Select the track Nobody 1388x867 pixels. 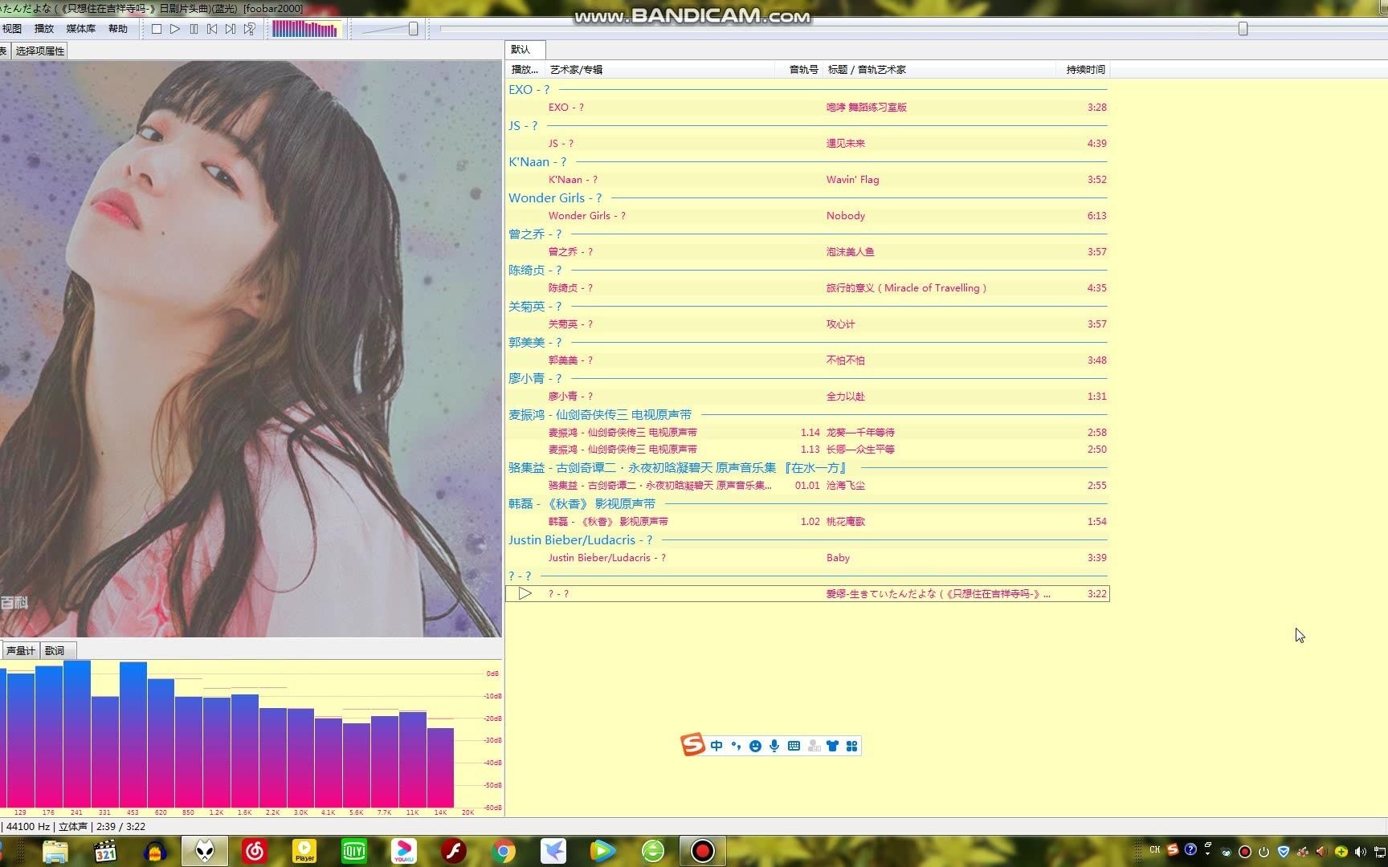coord(807,216)
